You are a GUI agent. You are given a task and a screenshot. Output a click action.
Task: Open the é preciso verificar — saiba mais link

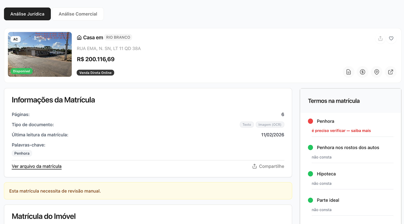coord(341,130)
